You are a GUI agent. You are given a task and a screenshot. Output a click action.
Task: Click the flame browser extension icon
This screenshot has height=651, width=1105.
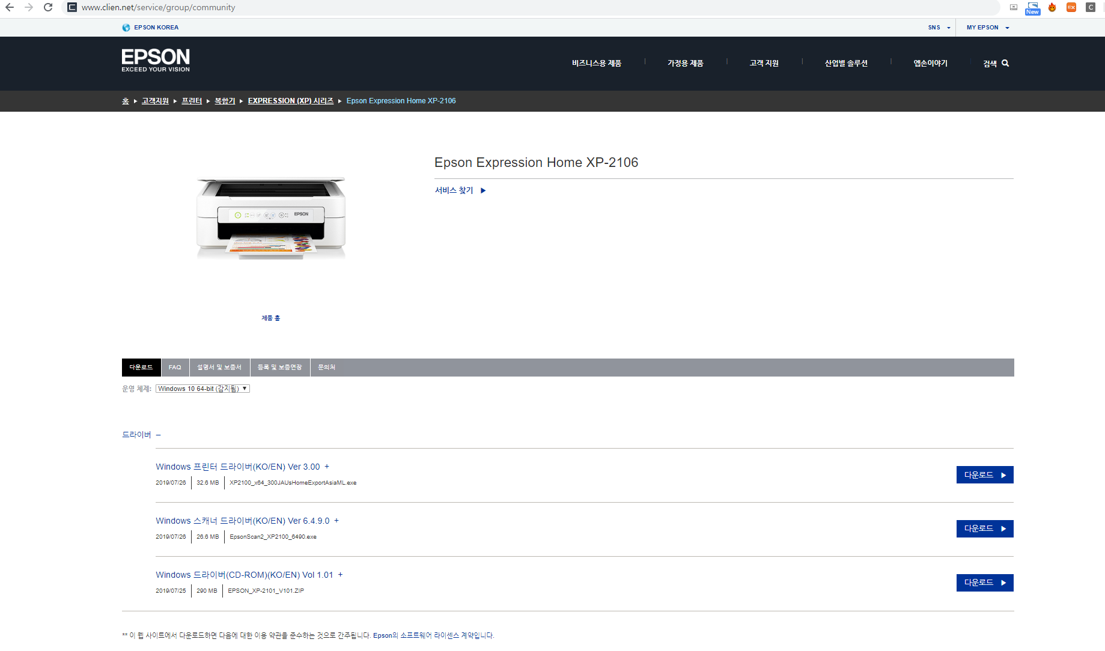[1052, 7]
